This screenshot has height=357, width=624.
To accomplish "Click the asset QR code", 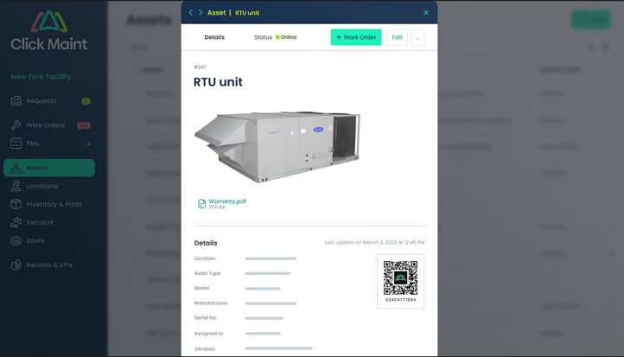I will (400, 278).
